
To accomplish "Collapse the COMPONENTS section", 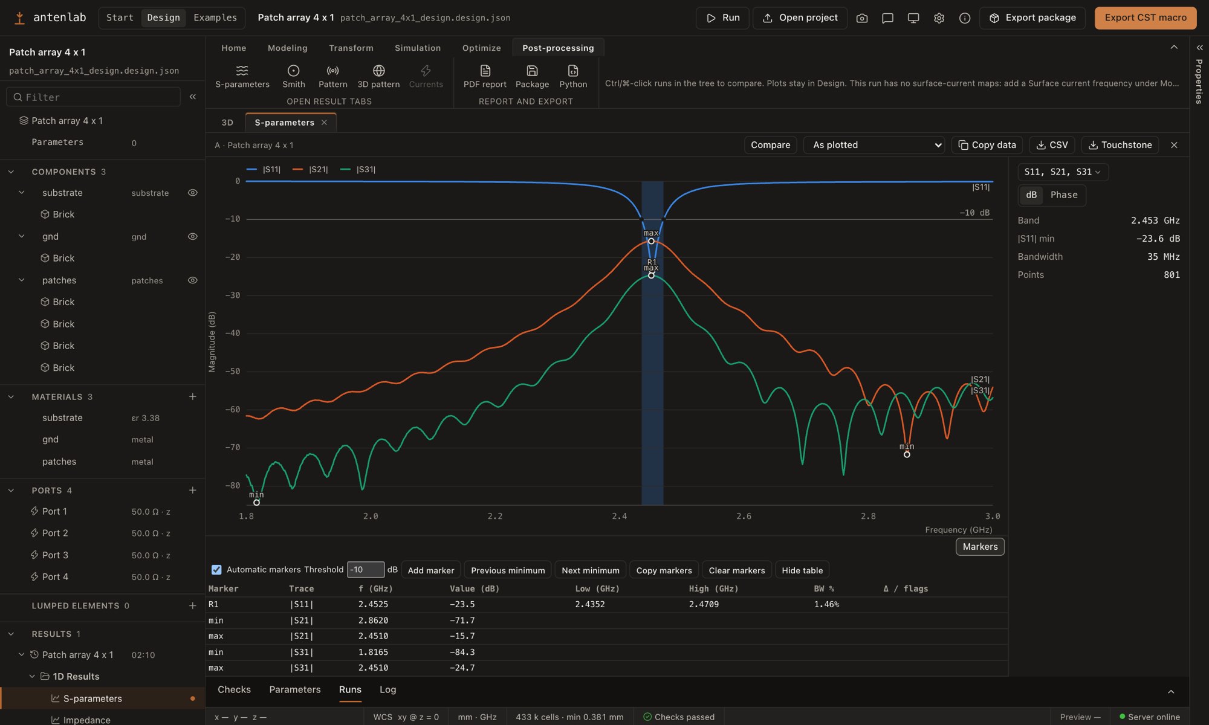I will click(x=11, y=172).
